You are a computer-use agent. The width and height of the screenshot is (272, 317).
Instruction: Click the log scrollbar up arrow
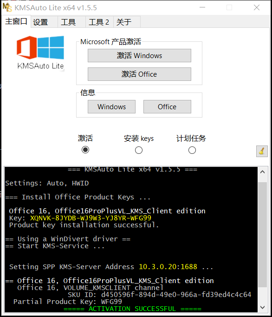click(x=263, y=172)
